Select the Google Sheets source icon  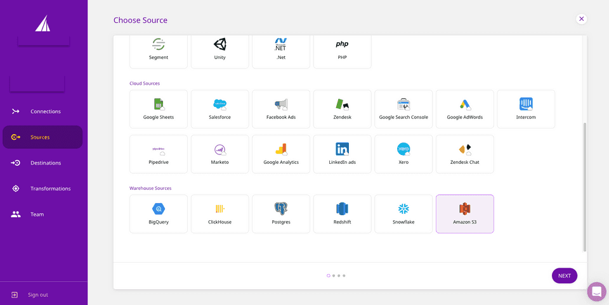(159, 105)
